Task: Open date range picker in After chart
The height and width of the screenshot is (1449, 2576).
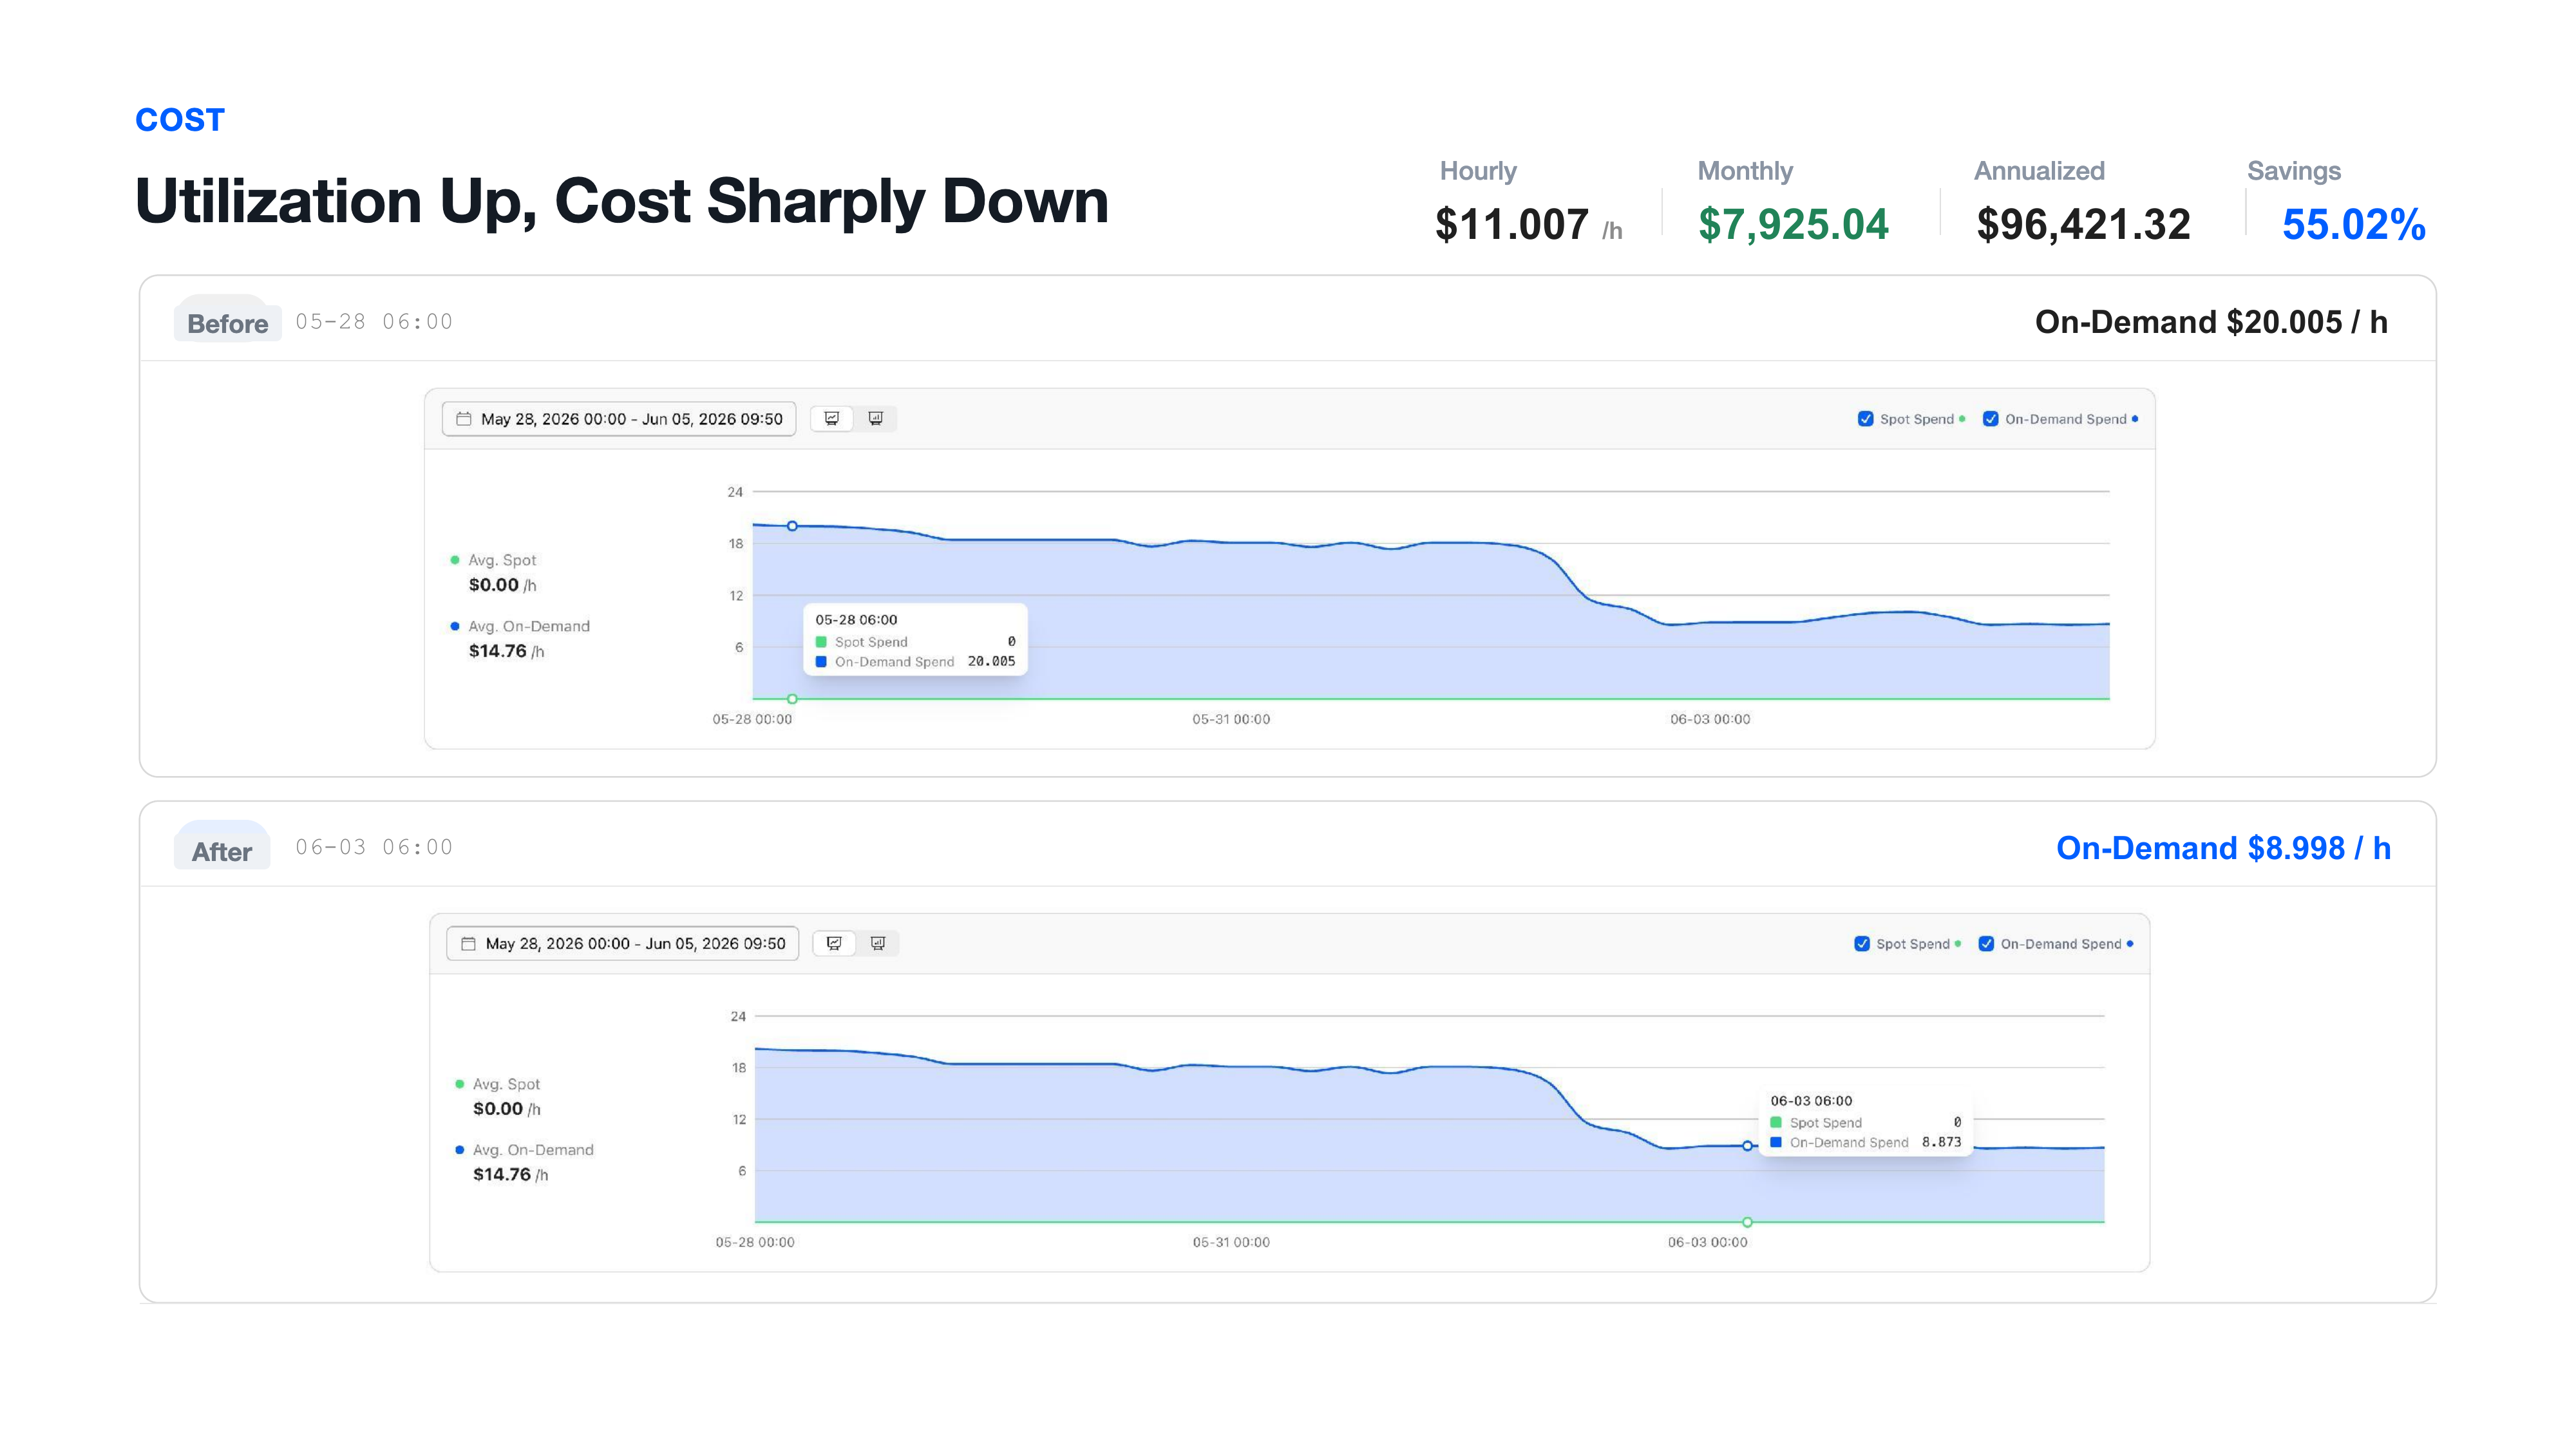Action: click(622, 943)
